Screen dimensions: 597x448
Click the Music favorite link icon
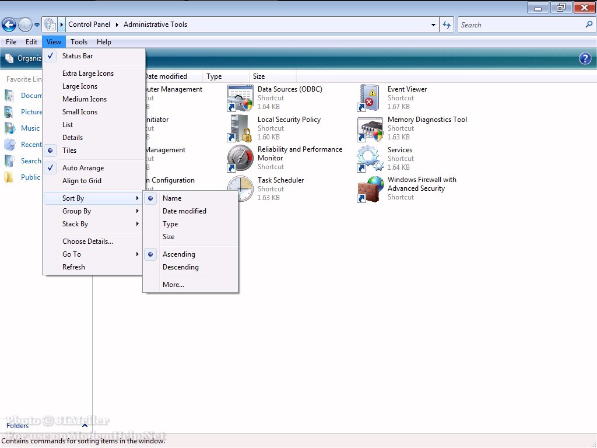[x=10, y=128]
